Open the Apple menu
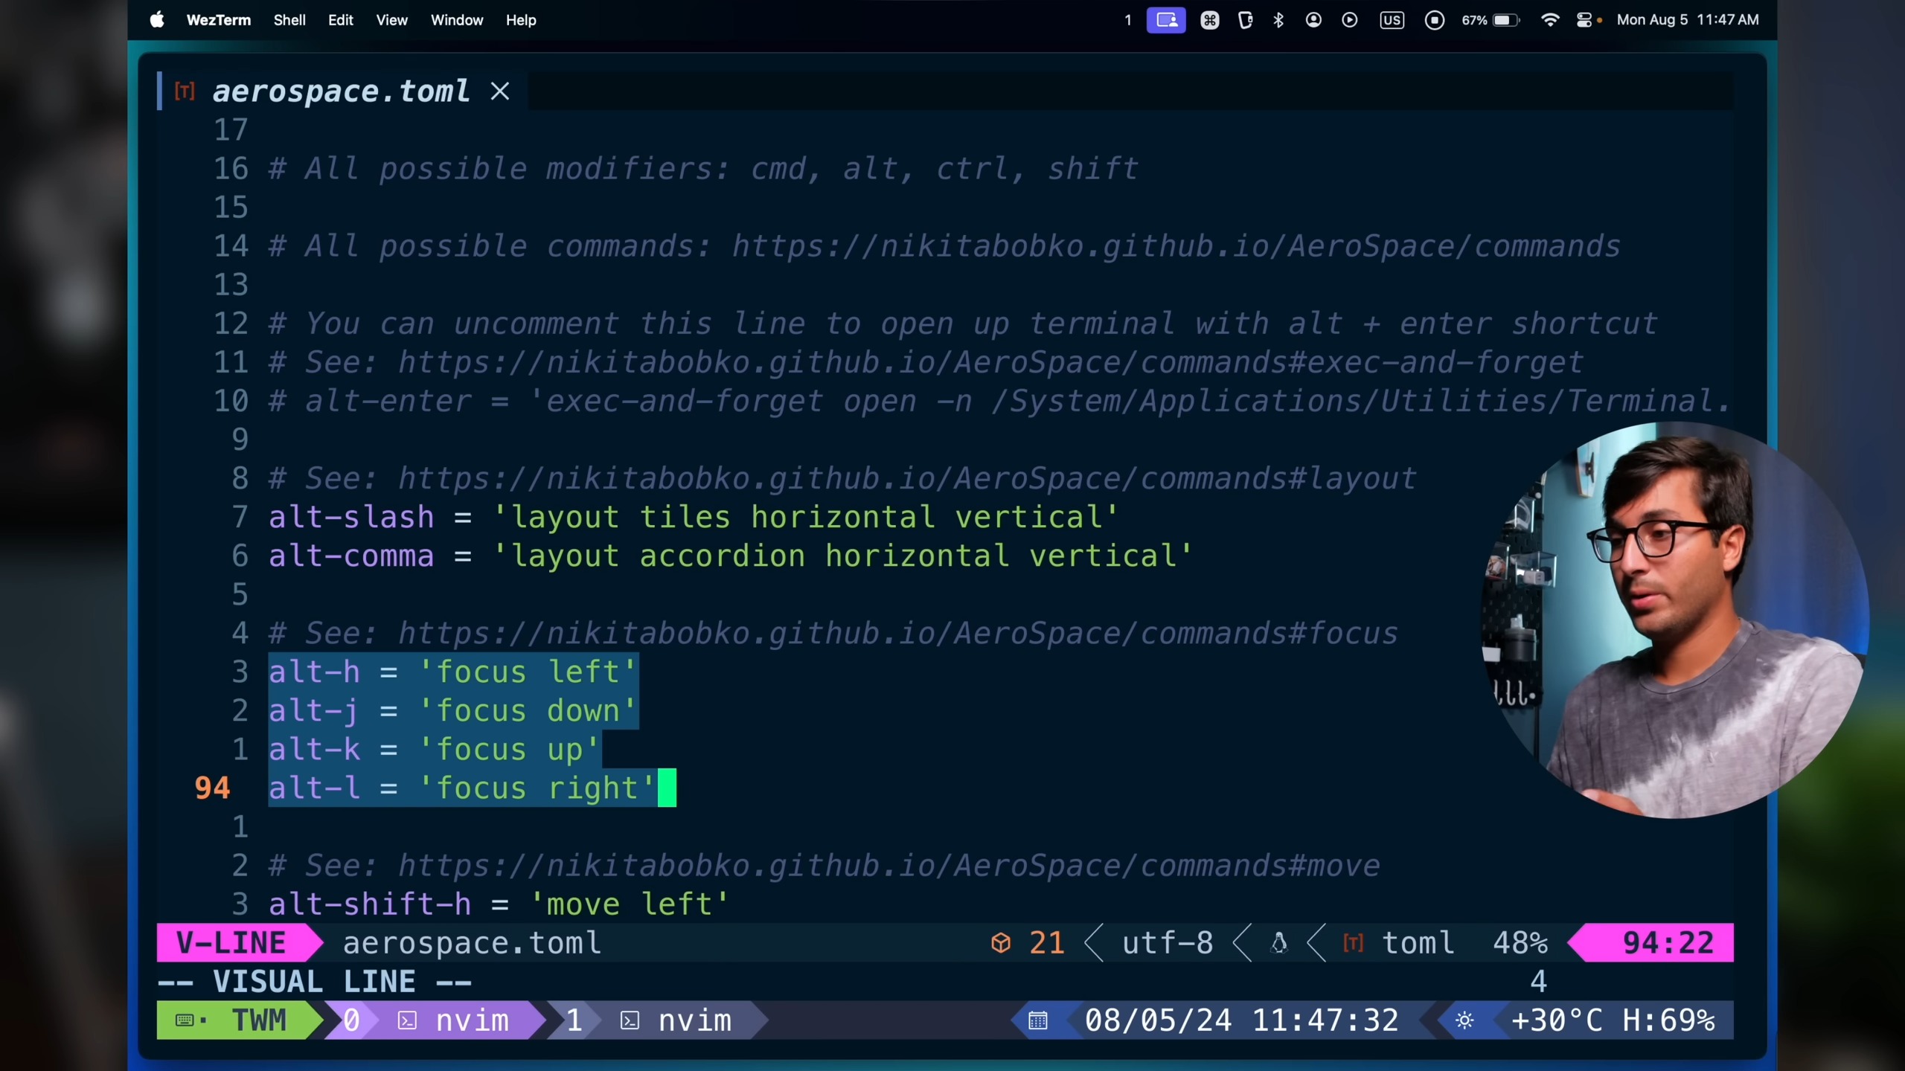Image resolution: width=1905 pixels, height=1071 pixels. point(157,20)
